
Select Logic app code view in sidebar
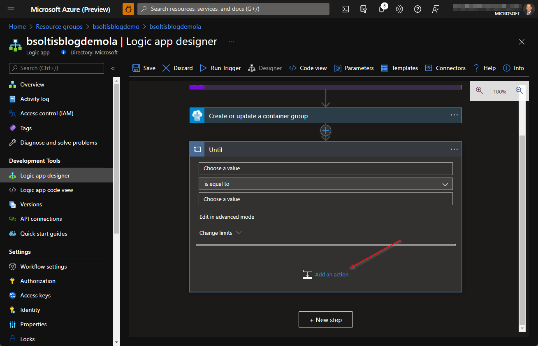coord(46,190)
